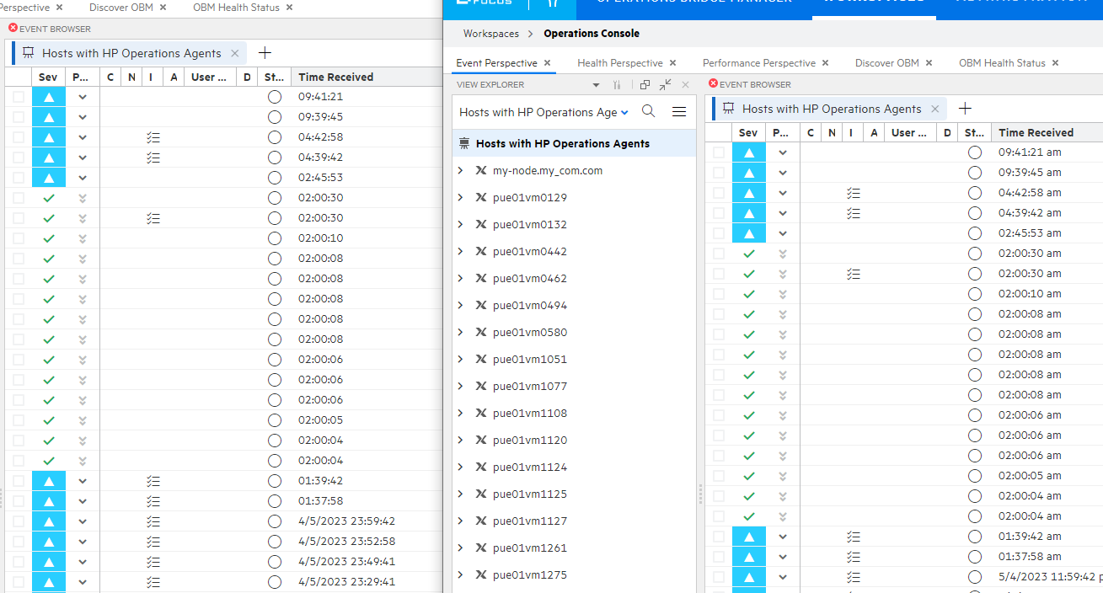Click the restore panel icon next to View Explorer
The height and width of the screenshot is (593, 1103).
pyautogui.click(x=644, y=84)
